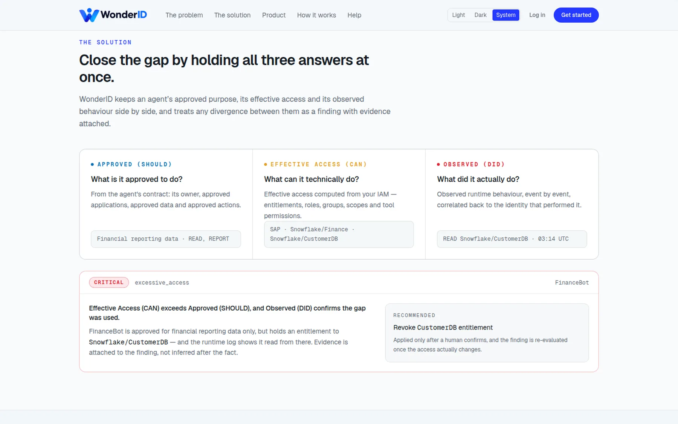Click the main heading 'Close the gap'

[224, 69]
